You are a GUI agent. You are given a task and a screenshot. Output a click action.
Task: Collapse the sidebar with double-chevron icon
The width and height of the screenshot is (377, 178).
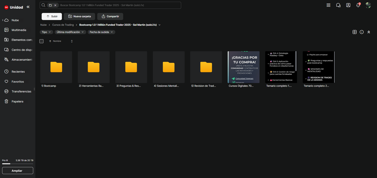(28, 7)
